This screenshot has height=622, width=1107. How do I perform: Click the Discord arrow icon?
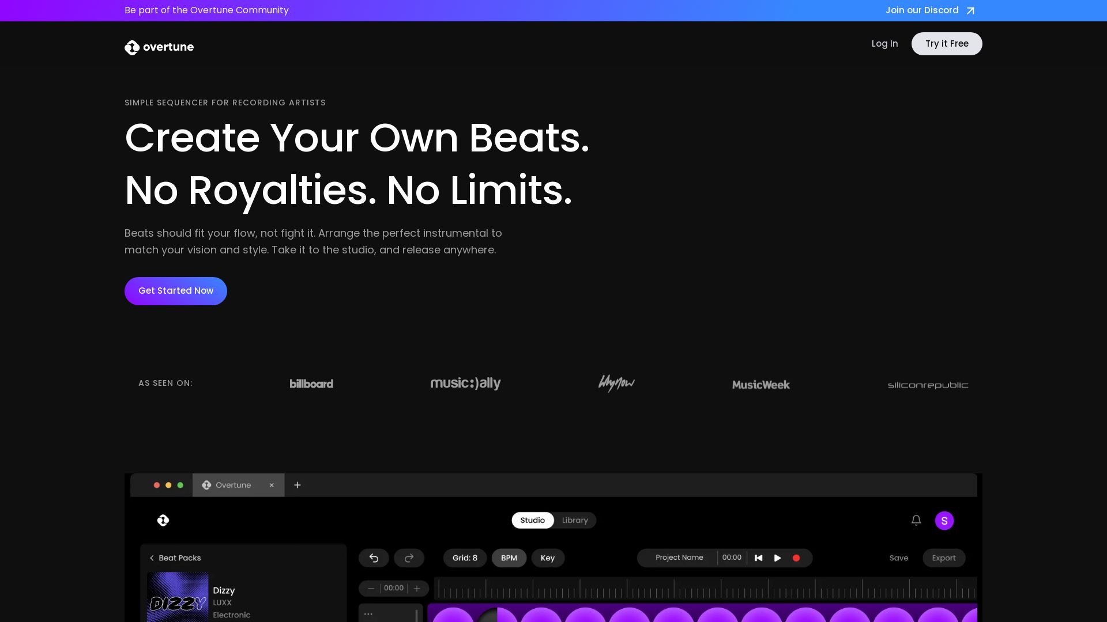tap(970, 11)
